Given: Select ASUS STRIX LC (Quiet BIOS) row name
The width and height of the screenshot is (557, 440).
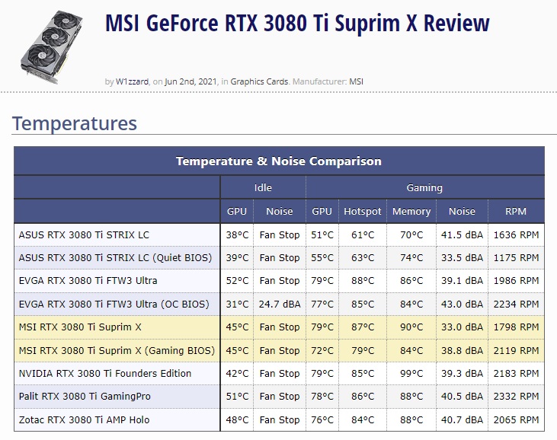Looking at the screenshot, I should point(116,257).
